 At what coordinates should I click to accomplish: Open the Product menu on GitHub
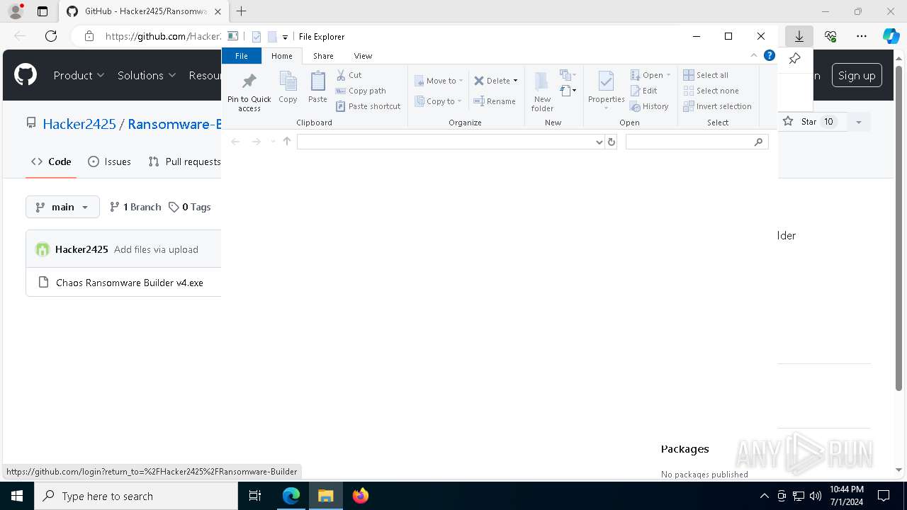[x=79, y=75]
